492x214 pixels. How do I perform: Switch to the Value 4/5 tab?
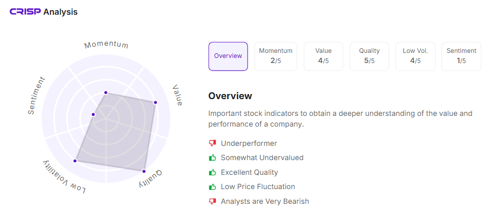[323, 56]
